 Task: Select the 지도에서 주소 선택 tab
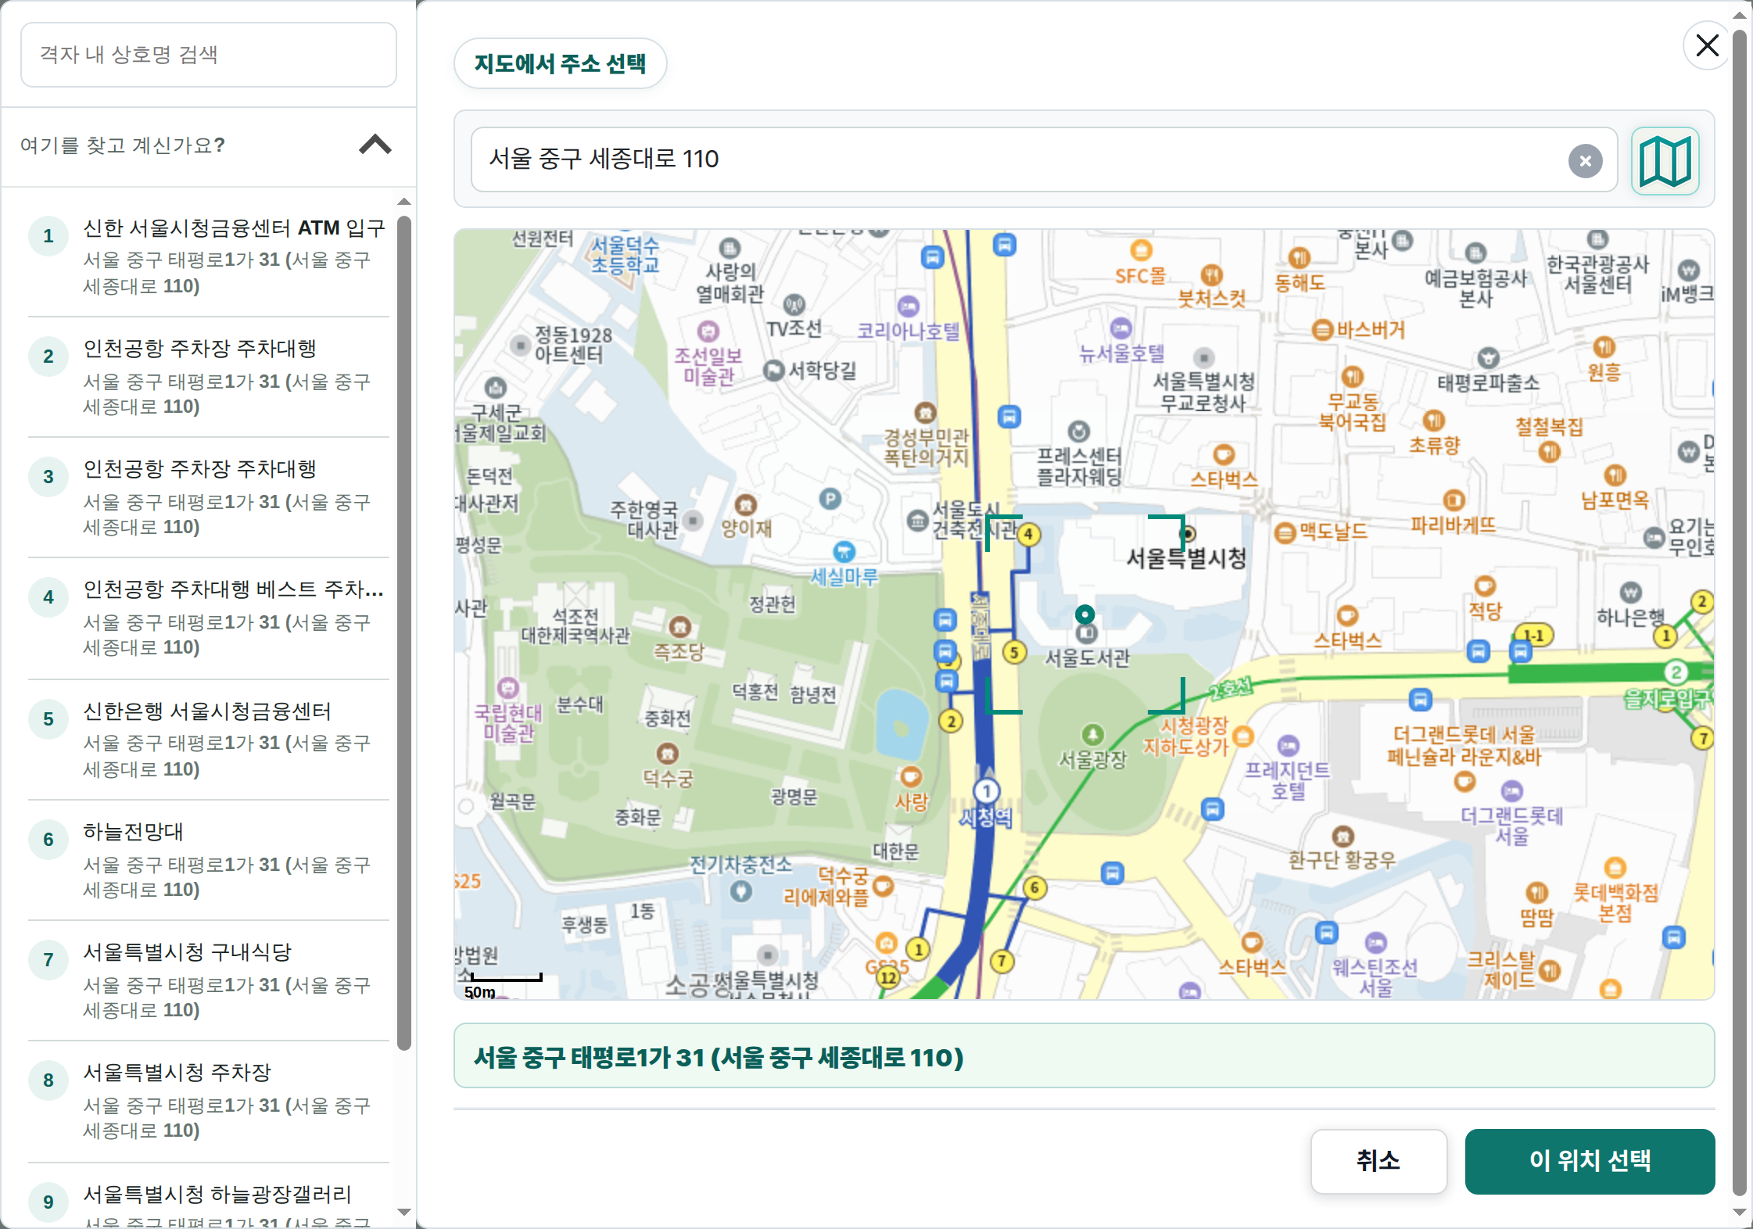560,63
